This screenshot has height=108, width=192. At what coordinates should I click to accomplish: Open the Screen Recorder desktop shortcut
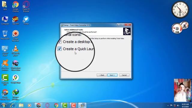point(16,36)
